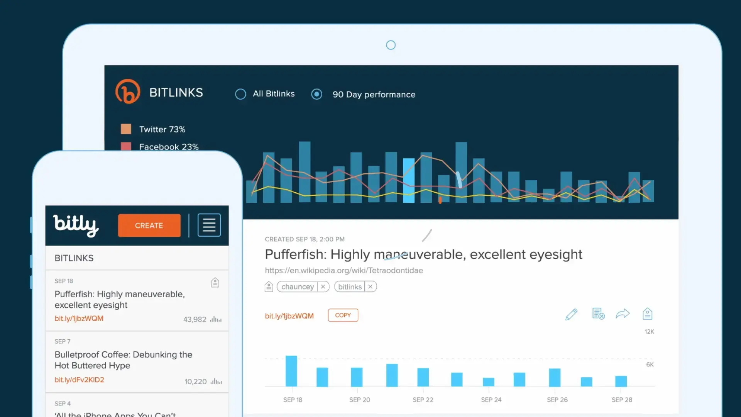Remove the bitlinks tag
The image size is (741, 417).
click(x=370, y=287)
